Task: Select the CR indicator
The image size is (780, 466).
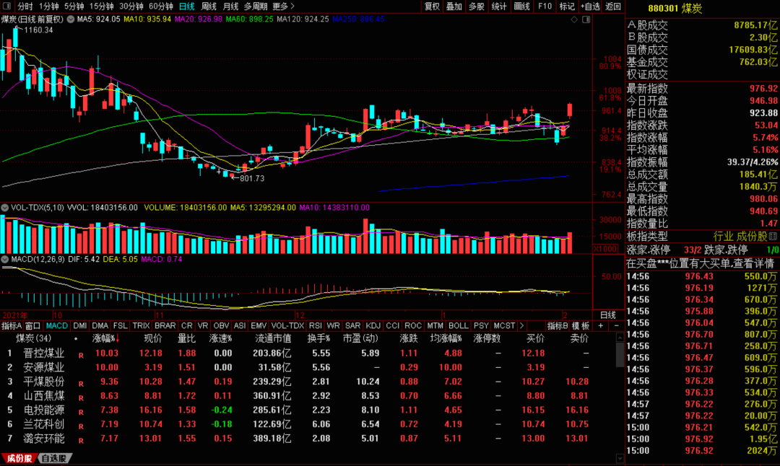Action: click(186, 326)
